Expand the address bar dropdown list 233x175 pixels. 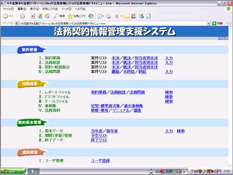click(208, 24)
